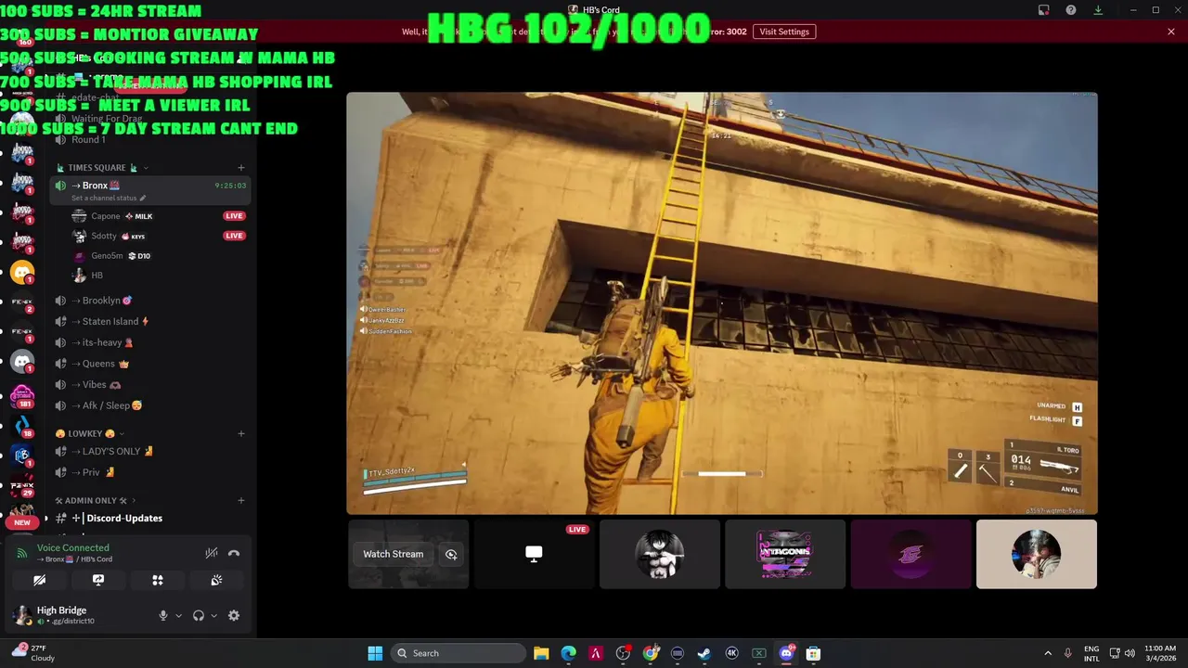Open the server with 181 badge
The width and height of the screenshot is (1188, 668).
tap(22, 394)
